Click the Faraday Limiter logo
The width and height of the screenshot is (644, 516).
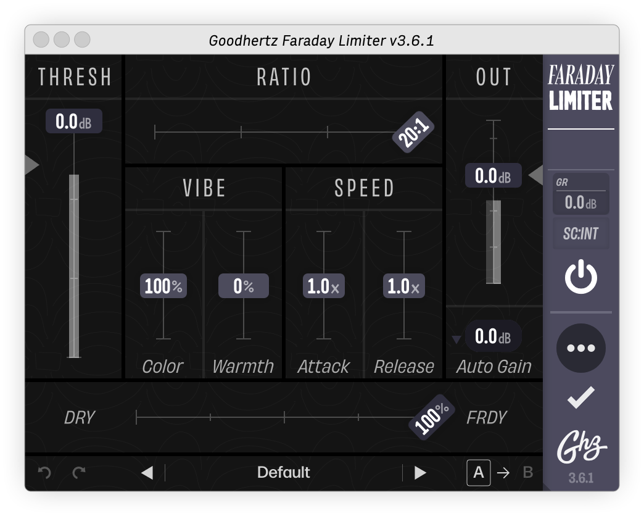click(x=580, y=88)
